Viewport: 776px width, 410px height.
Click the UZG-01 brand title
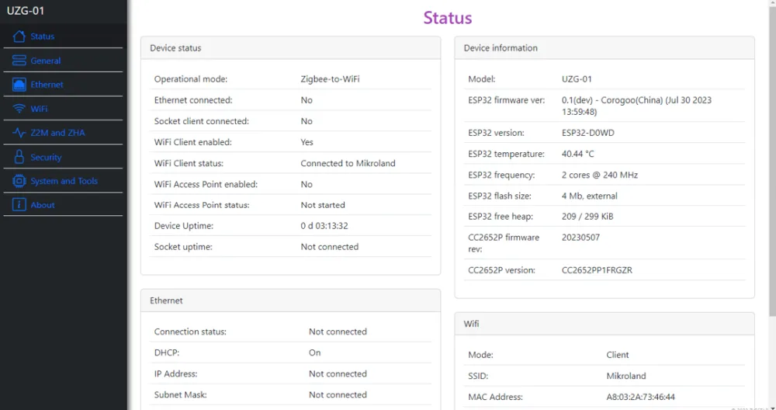point(26,11)
